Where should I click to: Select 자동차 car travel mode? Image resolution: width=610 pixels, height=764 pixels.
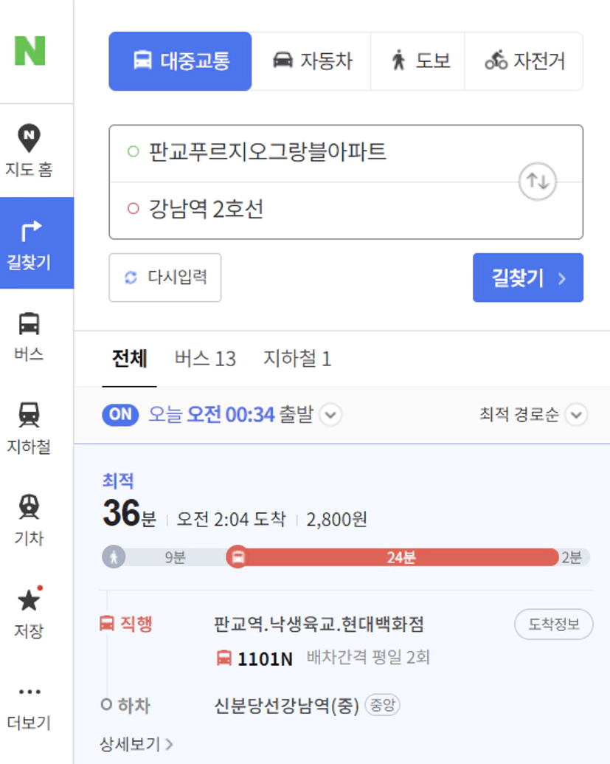click(311, 61)
